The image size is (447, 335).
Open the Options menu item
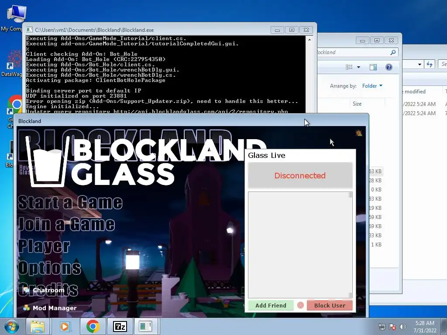[x=49, y=267]
